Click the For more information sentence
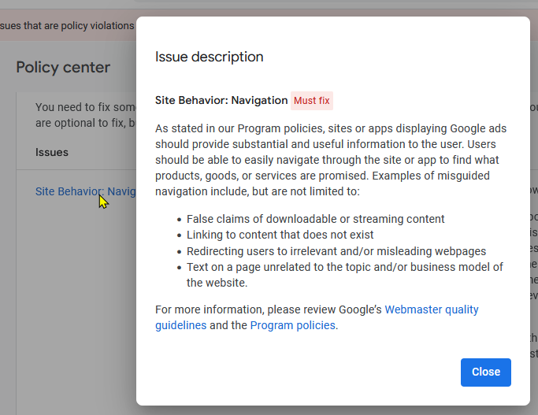Image resolution: width=538 pixels, height=415 pixels. [268, 309]
